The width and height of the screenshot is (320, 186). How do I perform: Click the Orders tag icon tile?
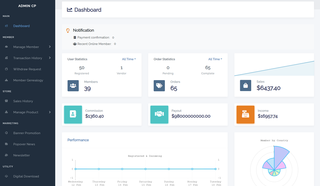coord(159,85)
